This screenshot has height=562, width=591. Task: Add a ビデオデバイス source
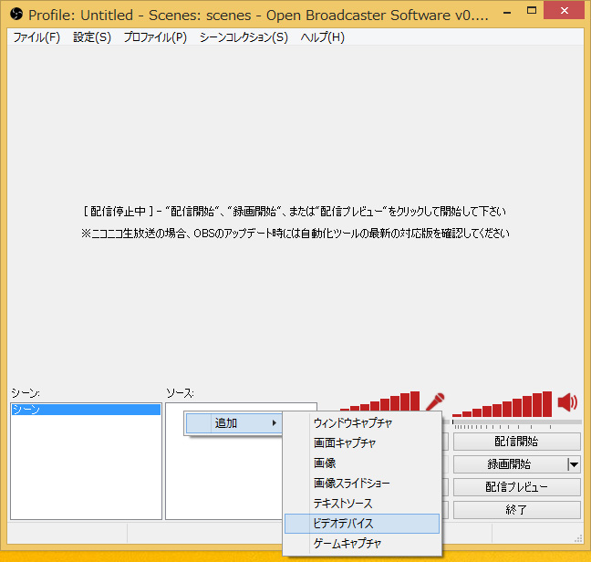pos(362,524)
